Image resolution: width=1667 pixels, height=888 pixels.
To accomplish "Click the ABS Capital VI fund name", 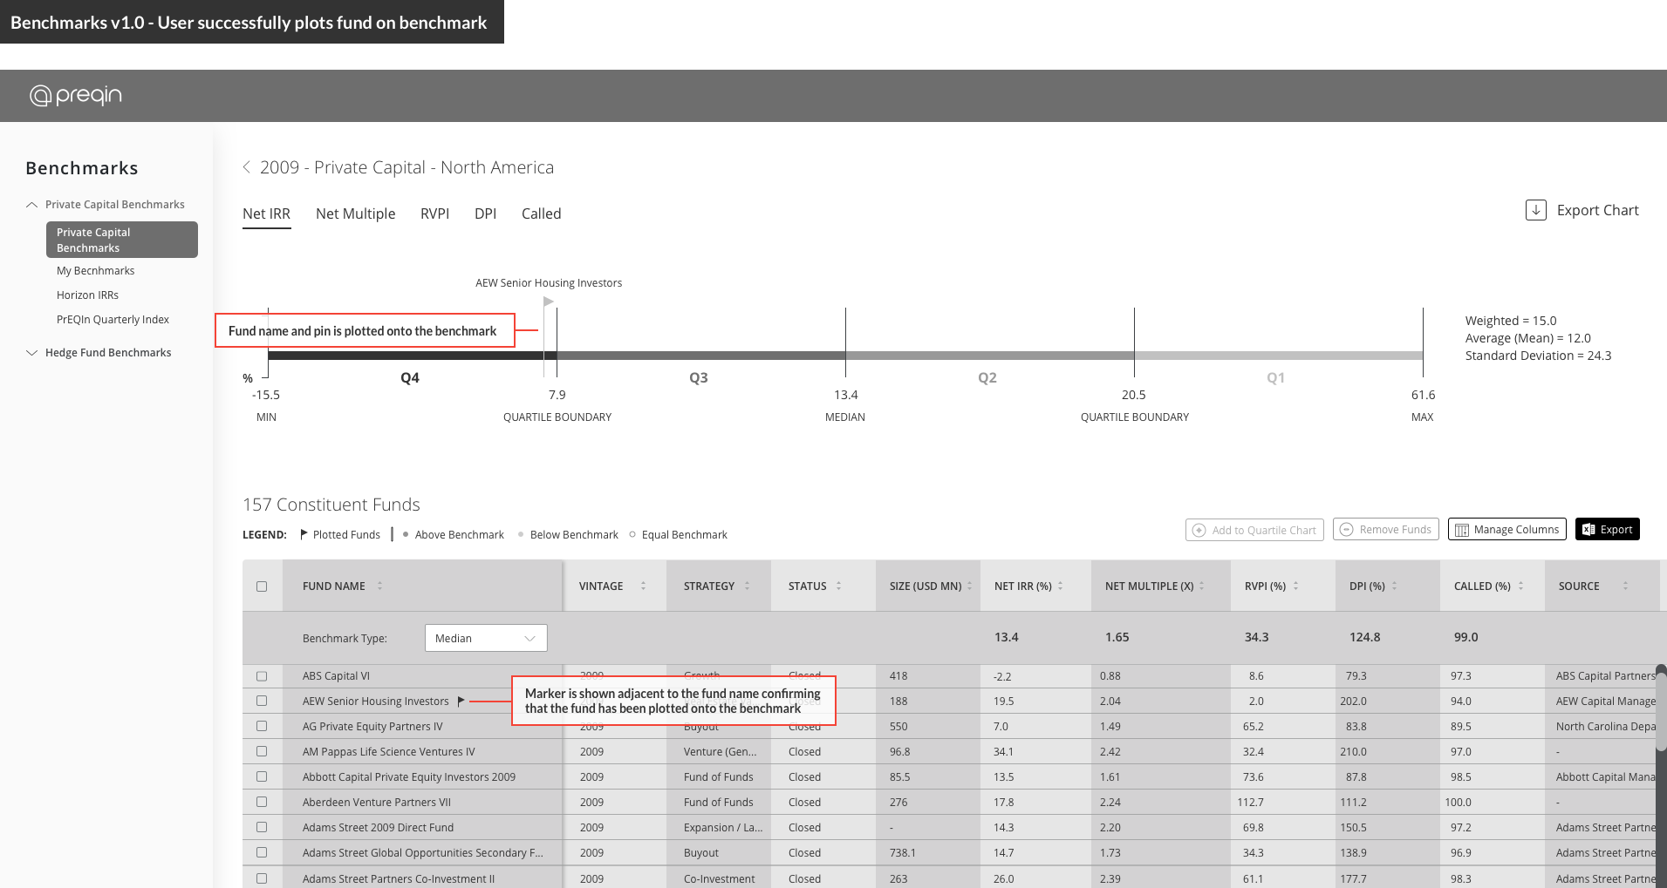I will (336, 676).
